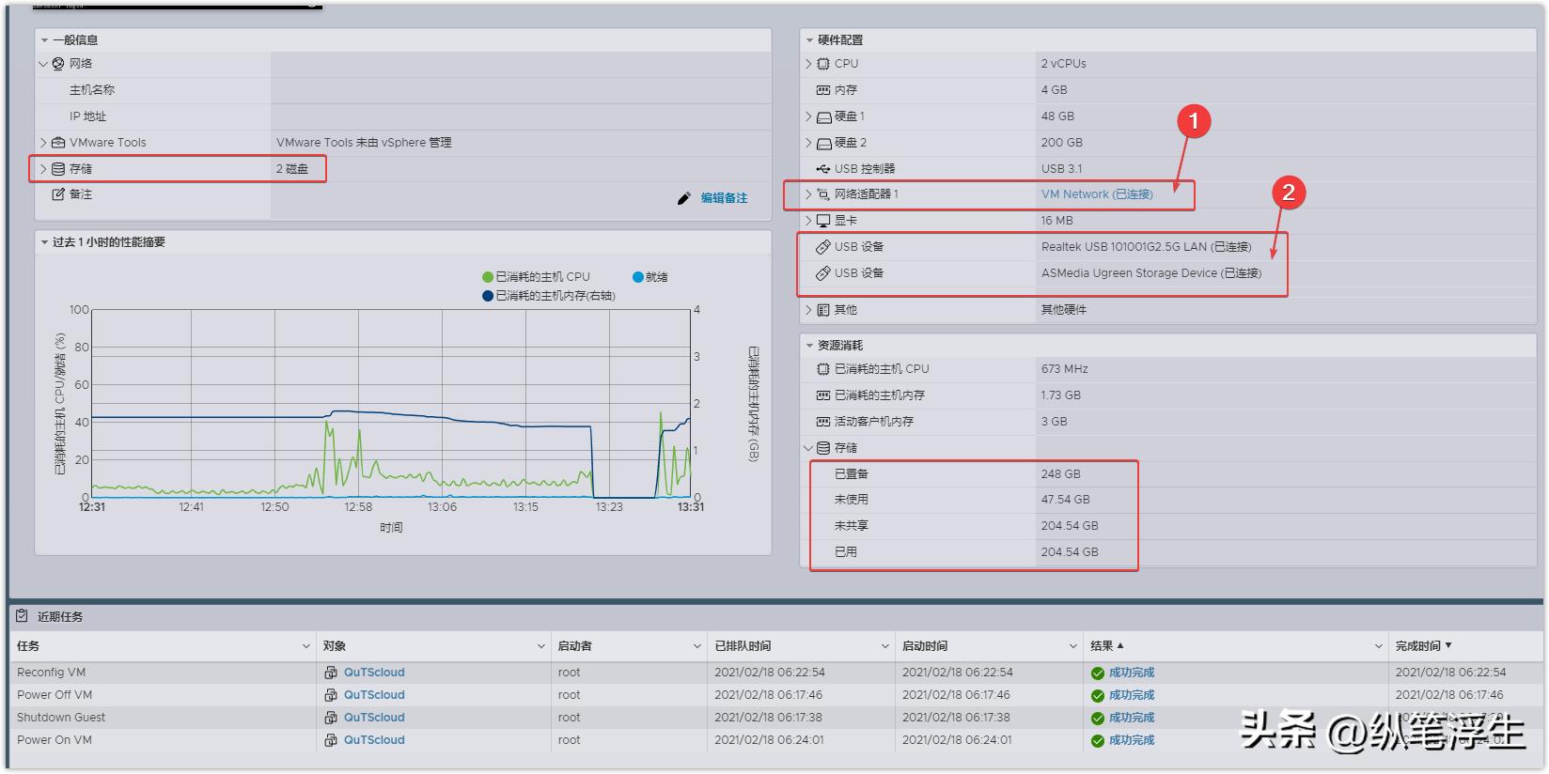This screenshot has width=1549, height=774.
Task: Click the VMware Tools toolbox icon
Action: pyautogui.click(x=58, y=143)
